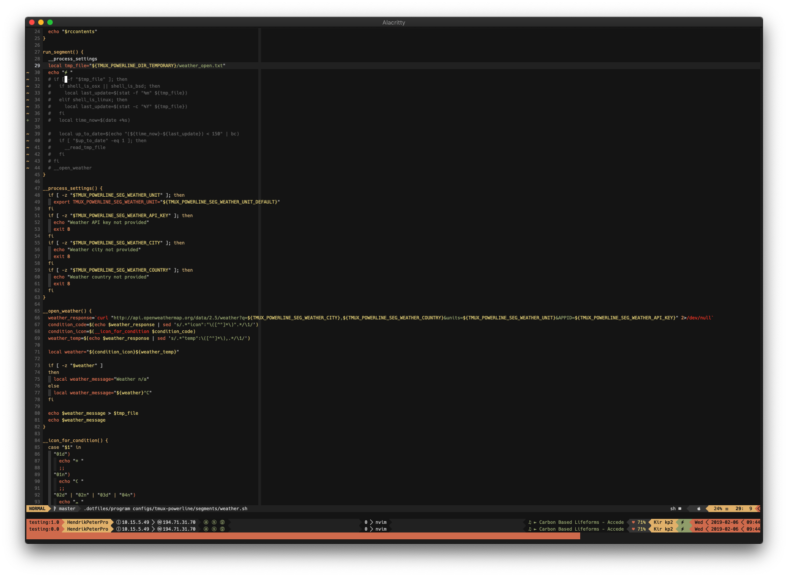Click the cursor position indicator 29: 9
788x577 pixels.
[x=743, y=508]
